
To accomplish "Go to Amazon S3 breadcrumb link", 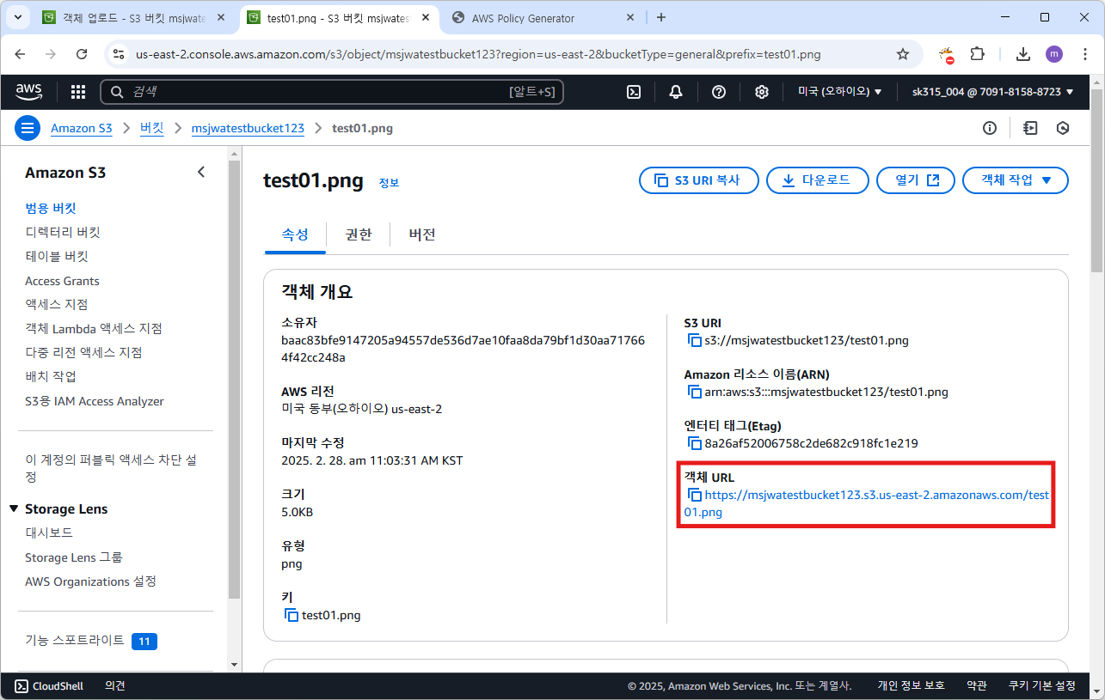I will [82, 128].
